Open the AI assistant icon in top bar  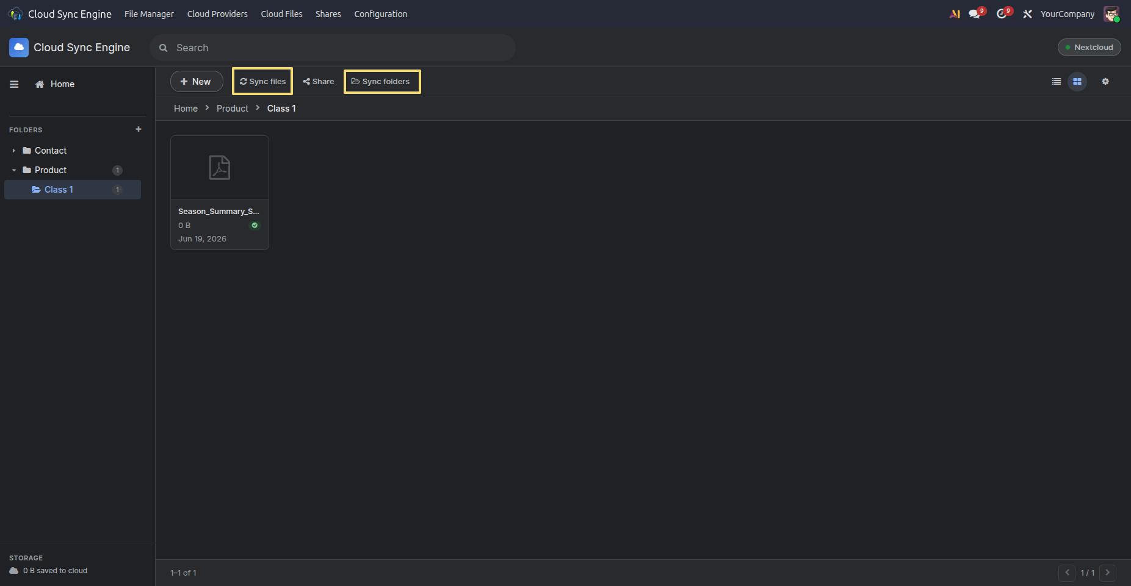955,14
